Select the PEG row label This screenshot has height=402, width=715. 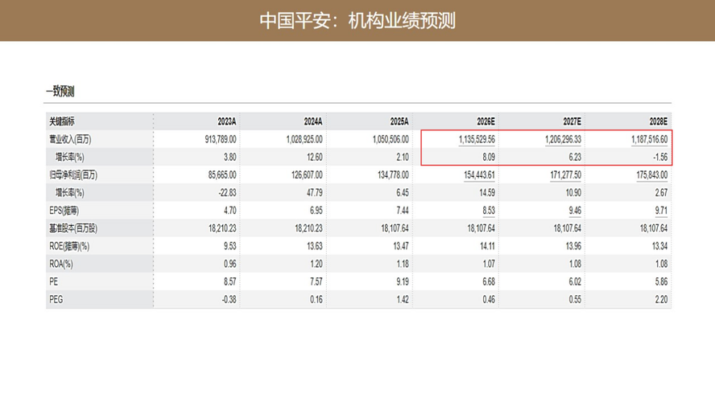click(56, 300)
